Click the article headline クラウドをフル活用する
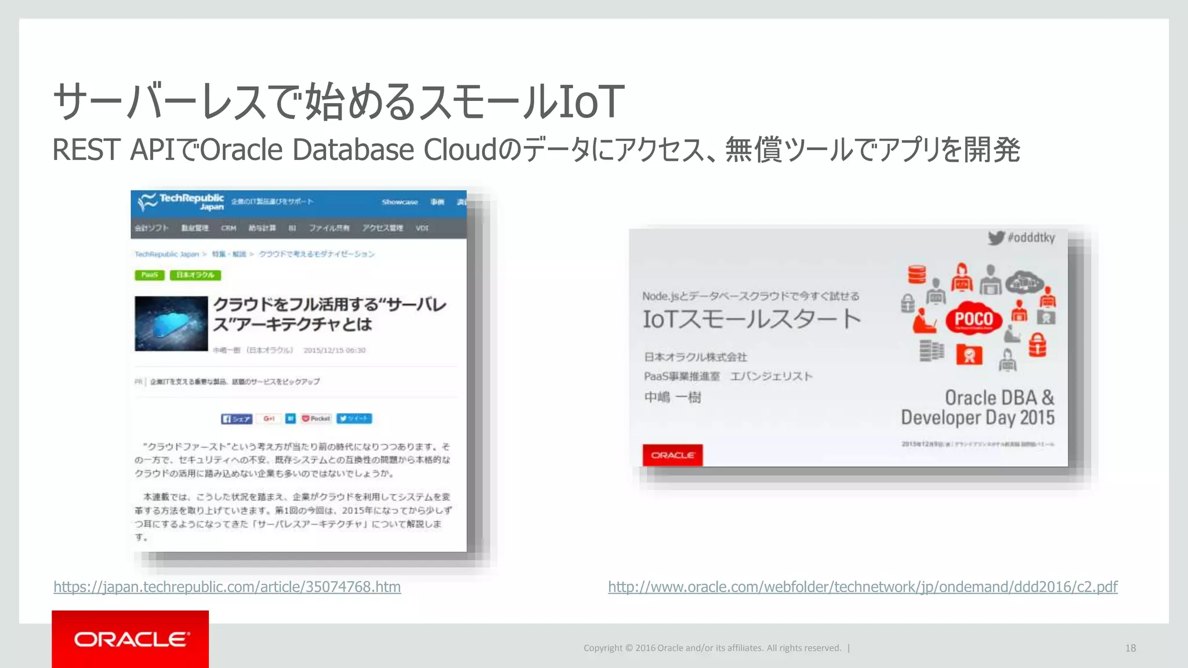Image resolution: width=1188 pixels, height=668 pixels. tap(329, 314)
